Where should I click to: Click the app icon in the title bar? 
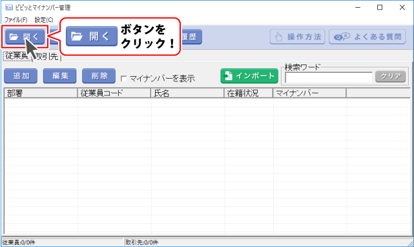point(8,7)
